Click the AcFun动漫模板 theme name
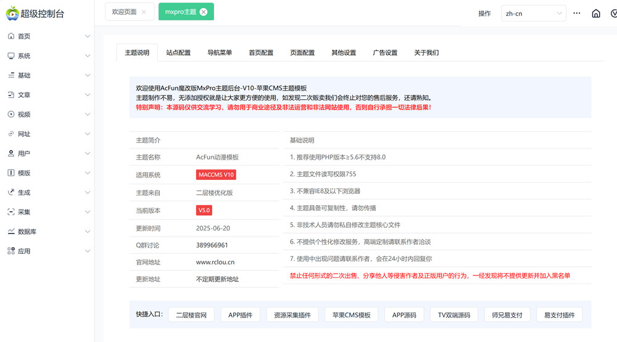This screenshot has width=617, height=342. (x=217, y=157)
